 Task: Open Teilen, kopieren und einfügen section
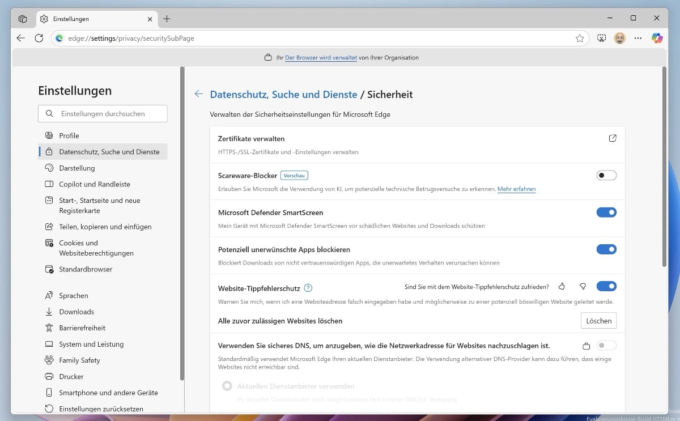(x=103, y=227)
